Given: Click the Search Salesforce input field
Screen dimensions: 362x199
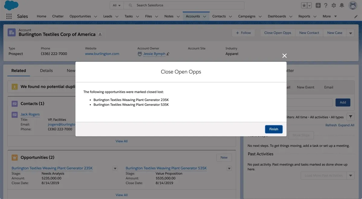Looking at the screenshot, I should [184, 5].
